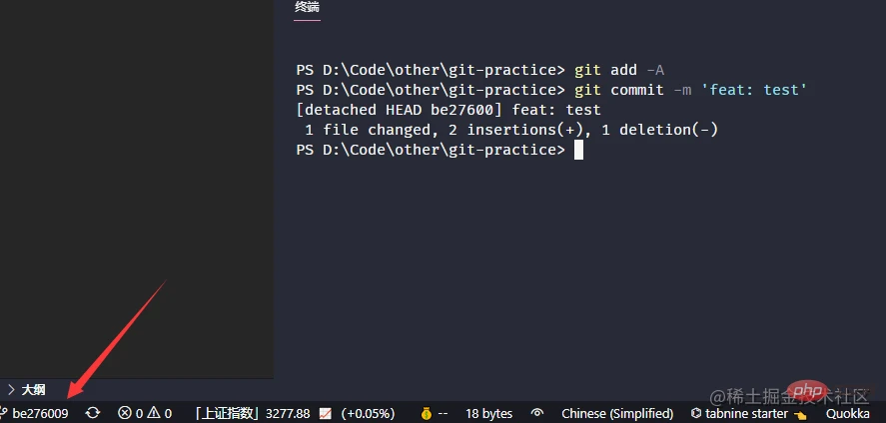Click the tabnine pointing hand emoji icon

(799, 413)
